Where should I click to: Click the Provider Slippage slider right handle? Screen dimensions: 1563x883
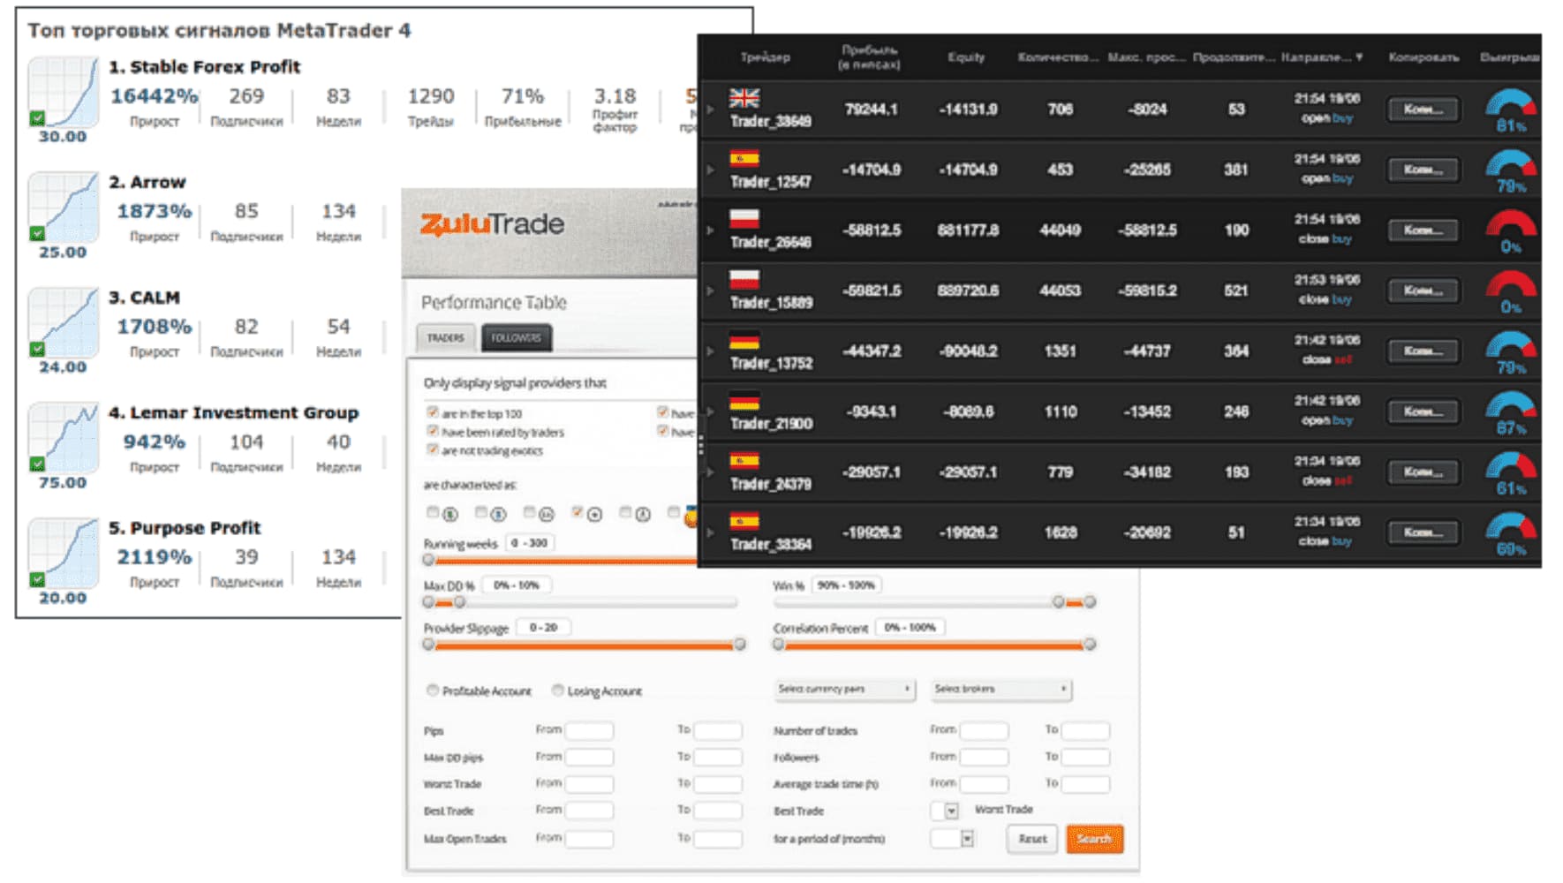coord(740,645)
